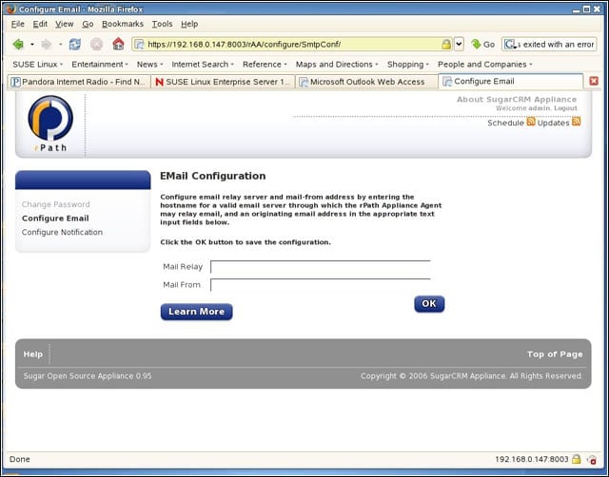Open the View menu
This screenshot has height=477, width=609.
point(64,24)
